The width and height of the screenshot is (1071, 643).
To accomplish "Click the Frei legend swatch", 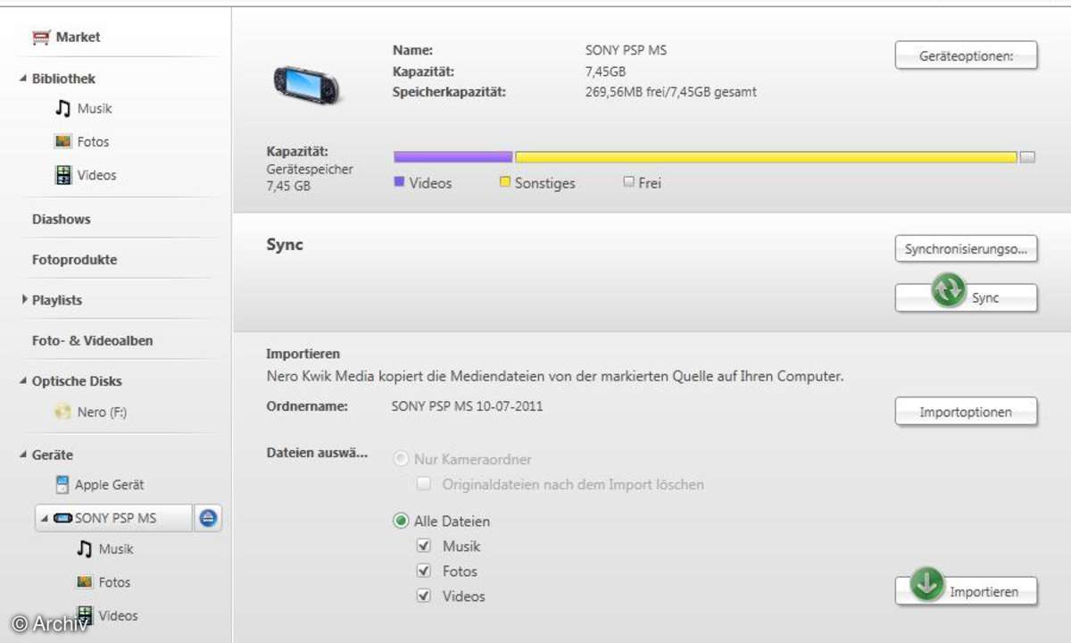I will point(628,182).
